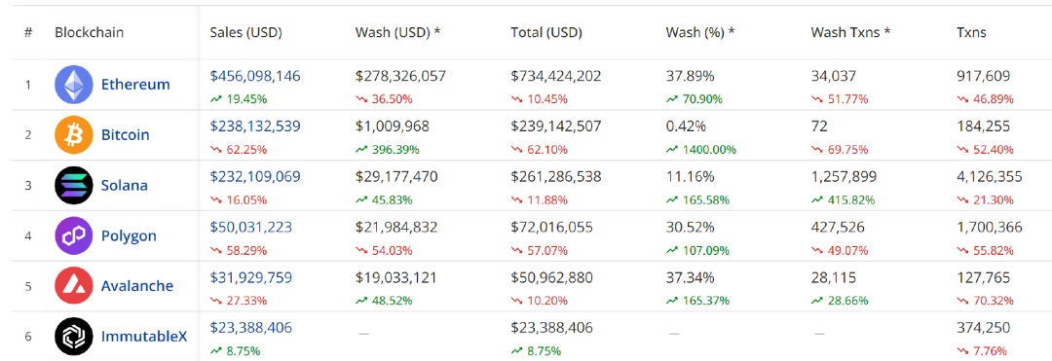This screenshot has width=1052, height=361.
Task: Click the ImmutableX logo icon
Action: coord(73,337)
